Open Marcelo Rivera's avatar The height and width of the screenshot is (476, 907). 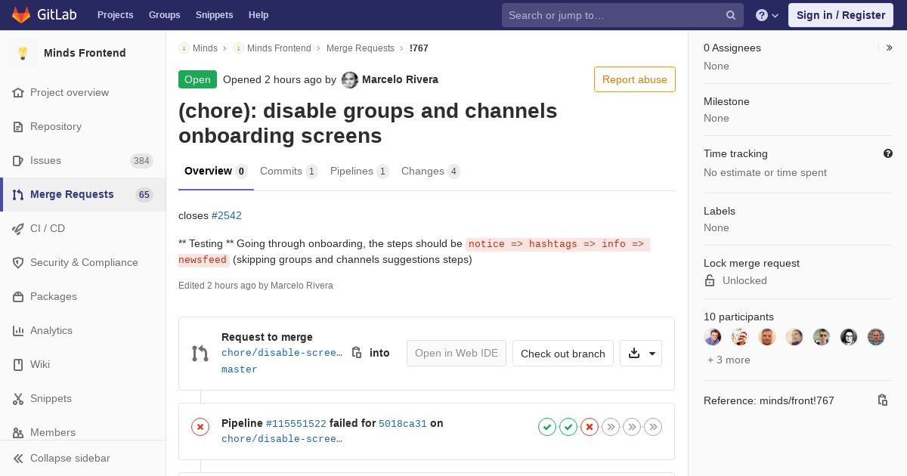tap(349, 80)
